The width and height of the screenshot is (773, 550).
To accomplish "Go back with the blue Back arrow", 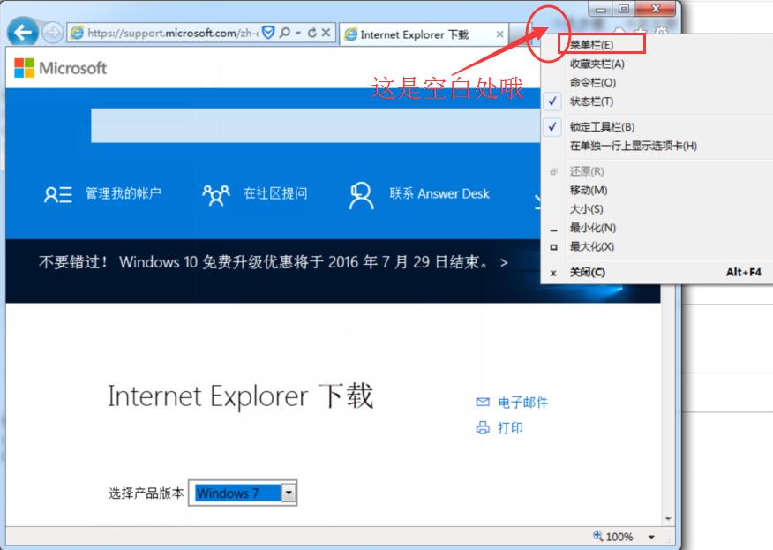I will 23,33.
